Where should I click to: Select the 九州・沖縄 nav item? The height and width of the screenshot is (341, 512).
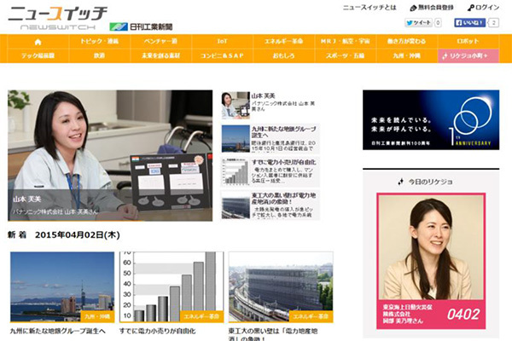click(x=406, y=55)
